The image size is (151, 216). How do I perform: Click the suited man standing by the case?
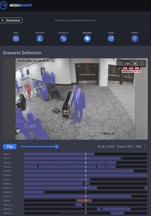(x=78, y=105)
